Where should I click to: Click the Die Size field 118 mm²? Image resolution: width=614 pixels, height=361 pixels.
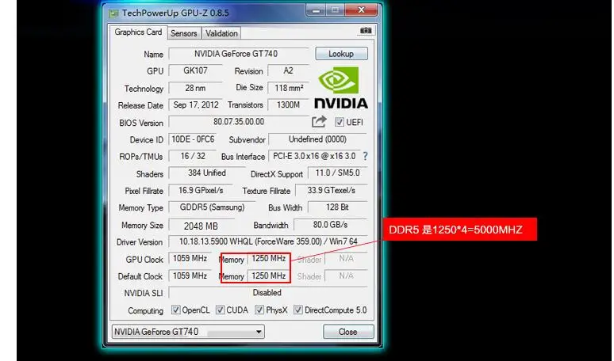(x=289, y=88)
